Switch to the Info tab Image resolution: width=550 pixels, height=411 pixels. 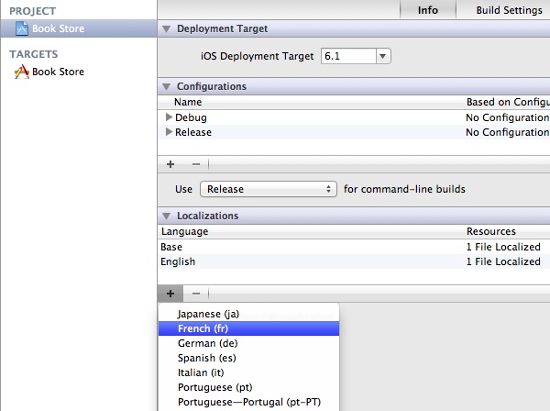tap(427, 10)
